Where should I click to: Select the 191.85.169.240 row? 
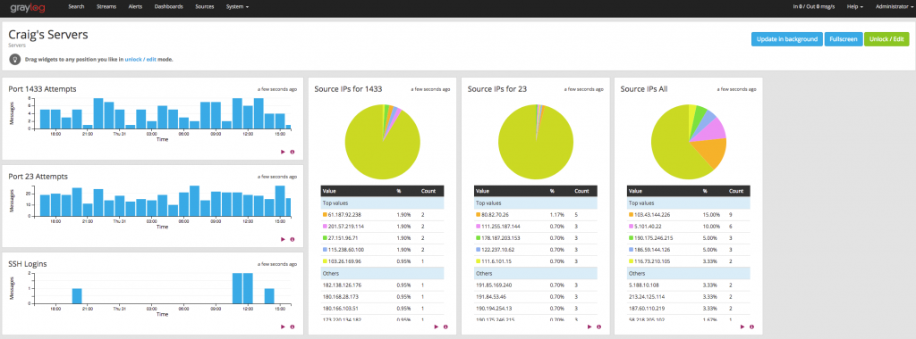536,285
